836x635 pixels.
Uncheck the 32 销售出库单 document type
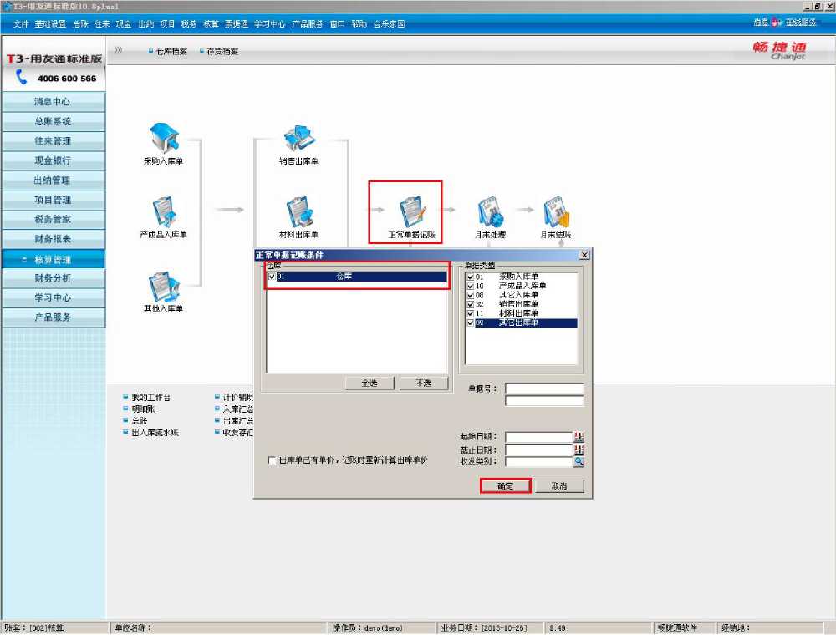point(470,304)
